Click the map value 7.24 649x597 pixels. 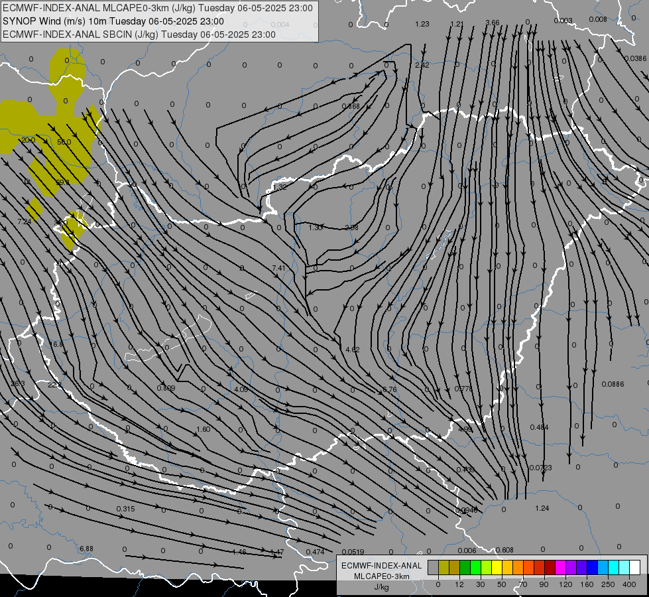[x=25, y=222]
